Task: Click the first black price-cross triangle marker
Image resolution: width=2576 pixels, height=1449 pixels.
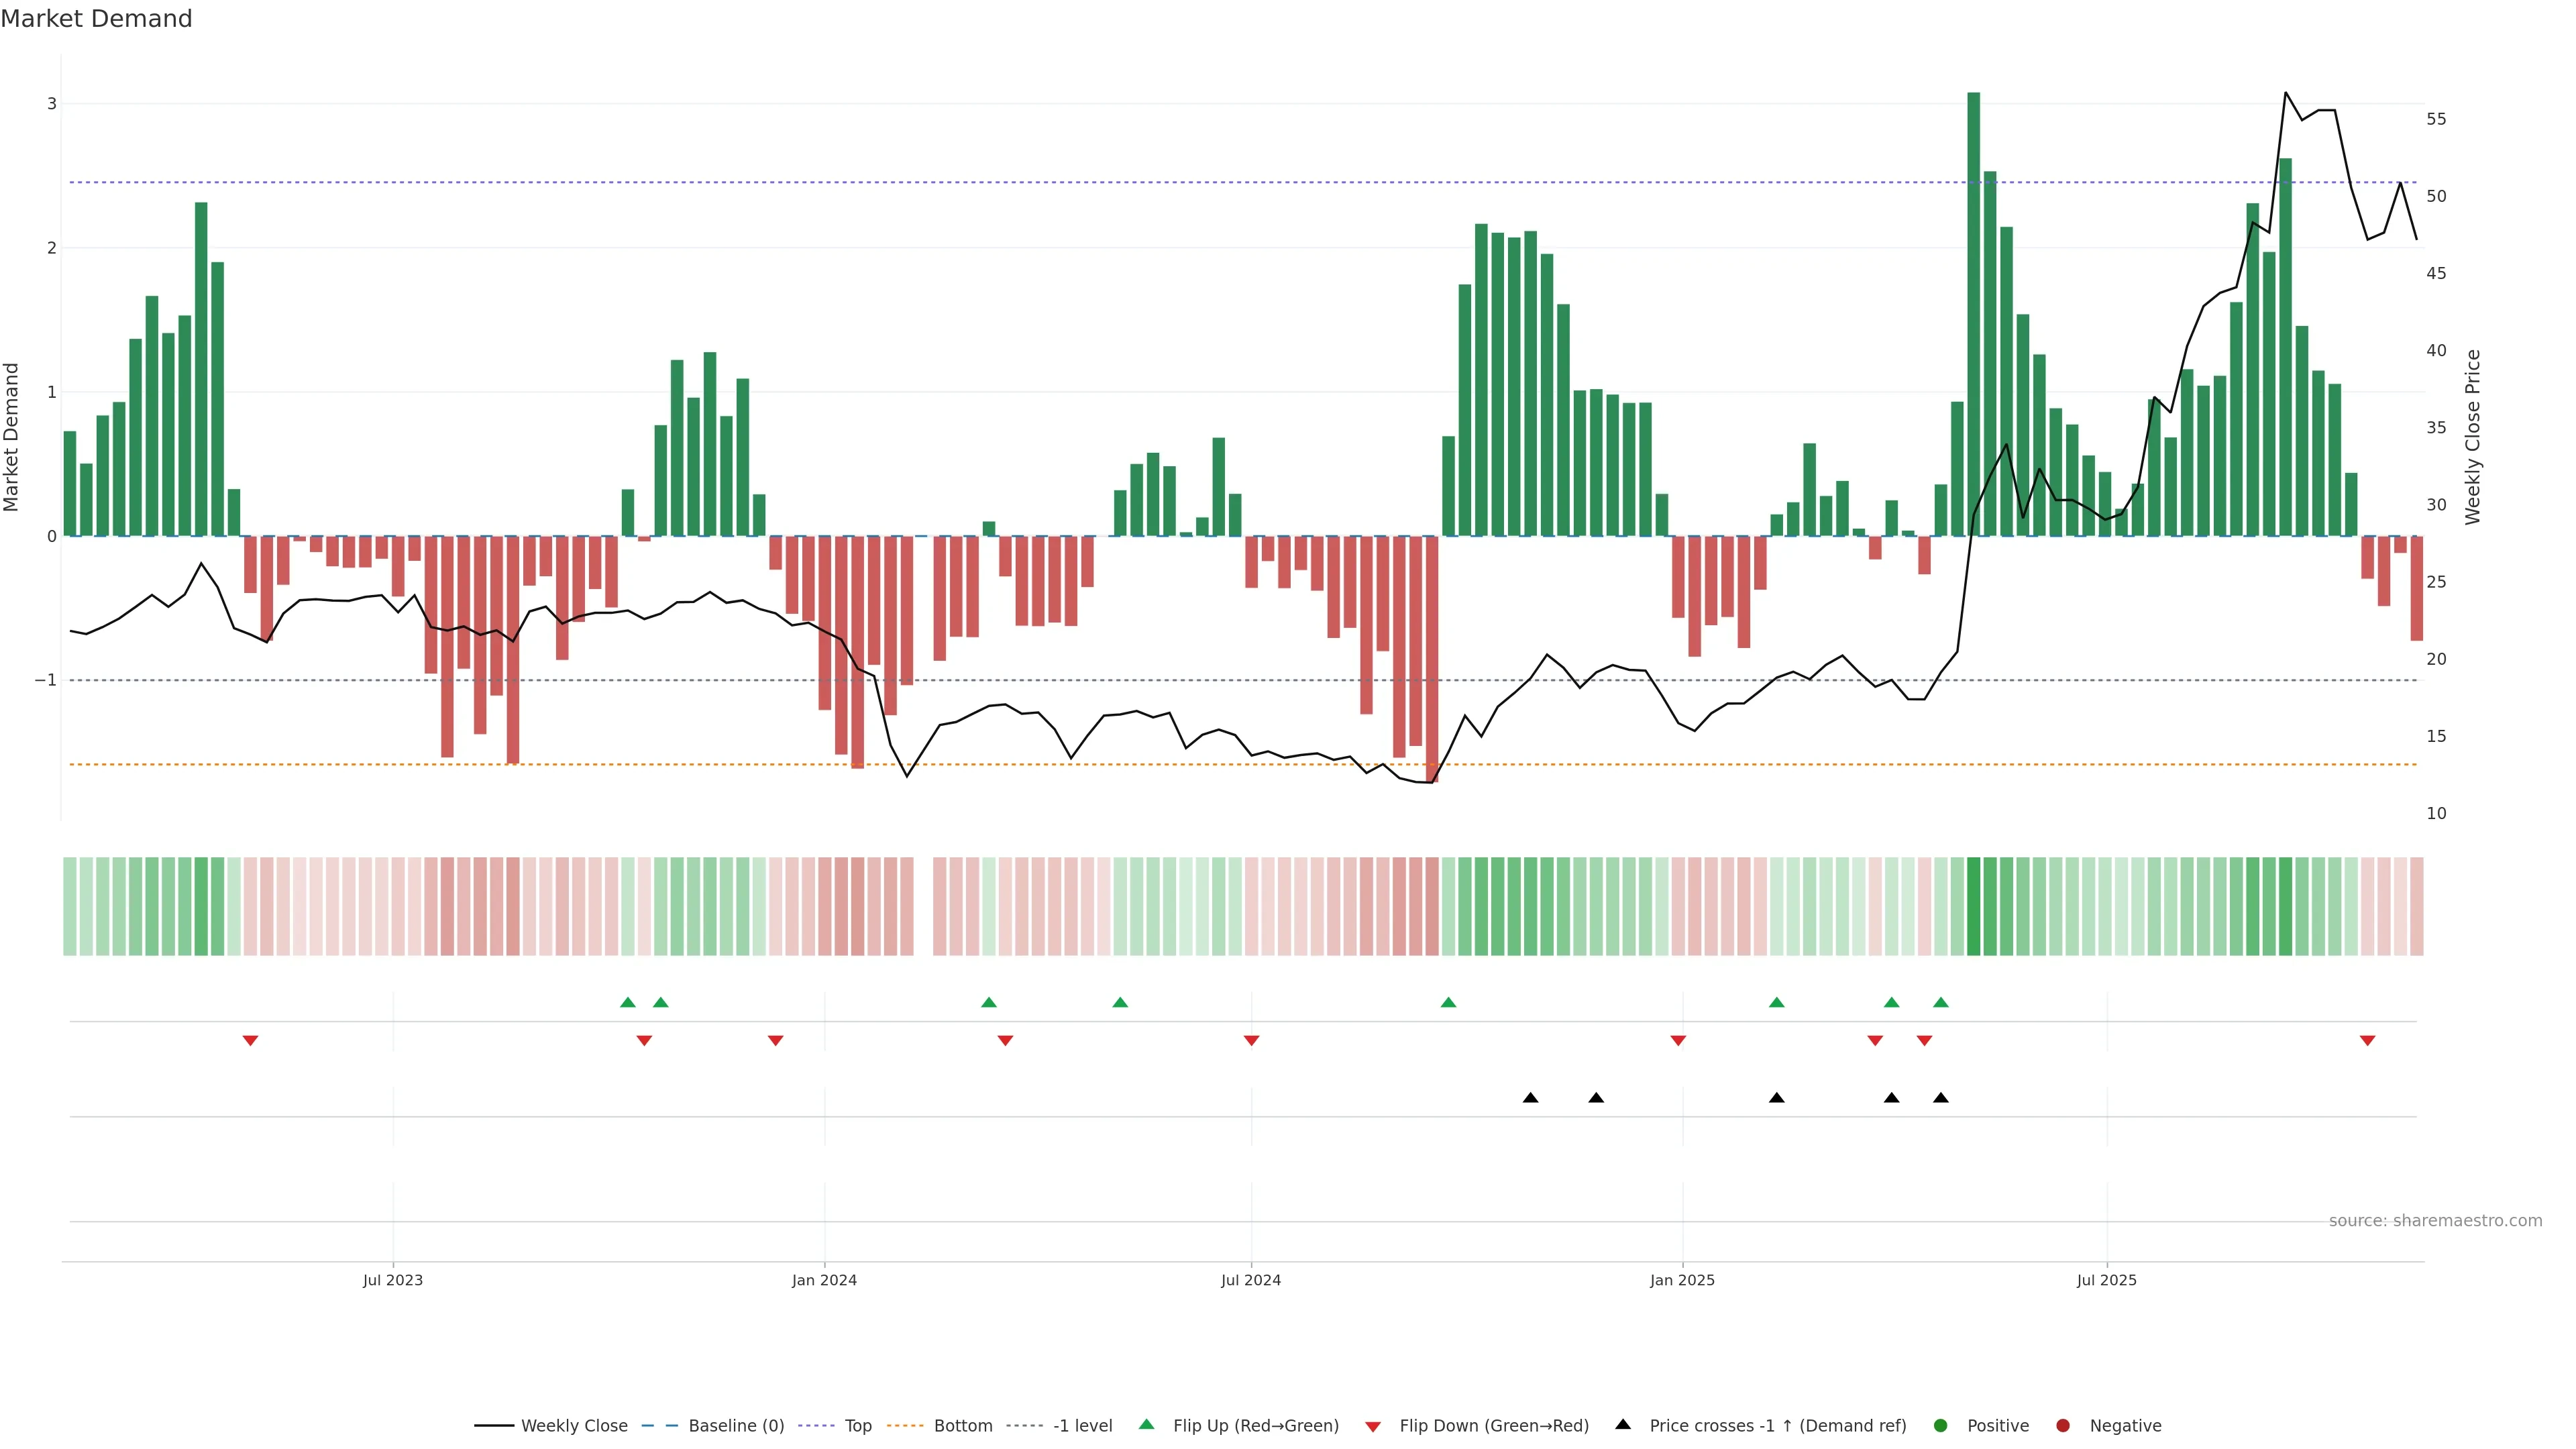Action: (1530, 1098)
